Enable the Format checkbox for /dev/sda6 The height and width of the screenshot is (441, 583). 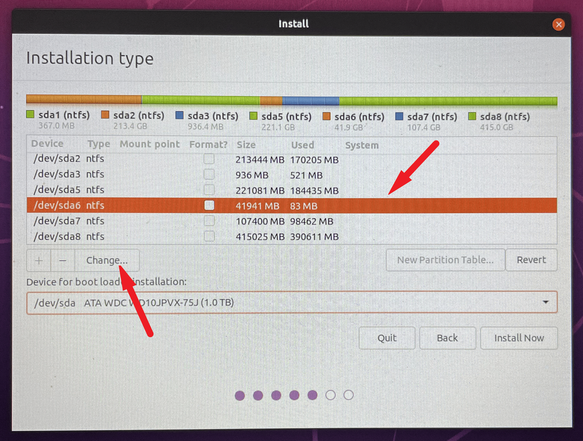tap(208, 205)
